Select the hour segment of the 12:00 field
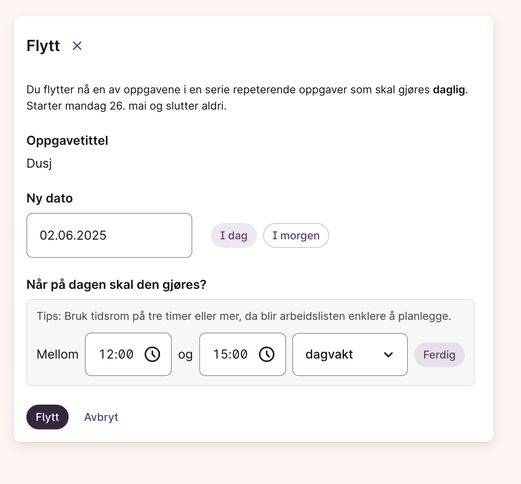This screenshot has width=521, height=484. coord(105,354)
